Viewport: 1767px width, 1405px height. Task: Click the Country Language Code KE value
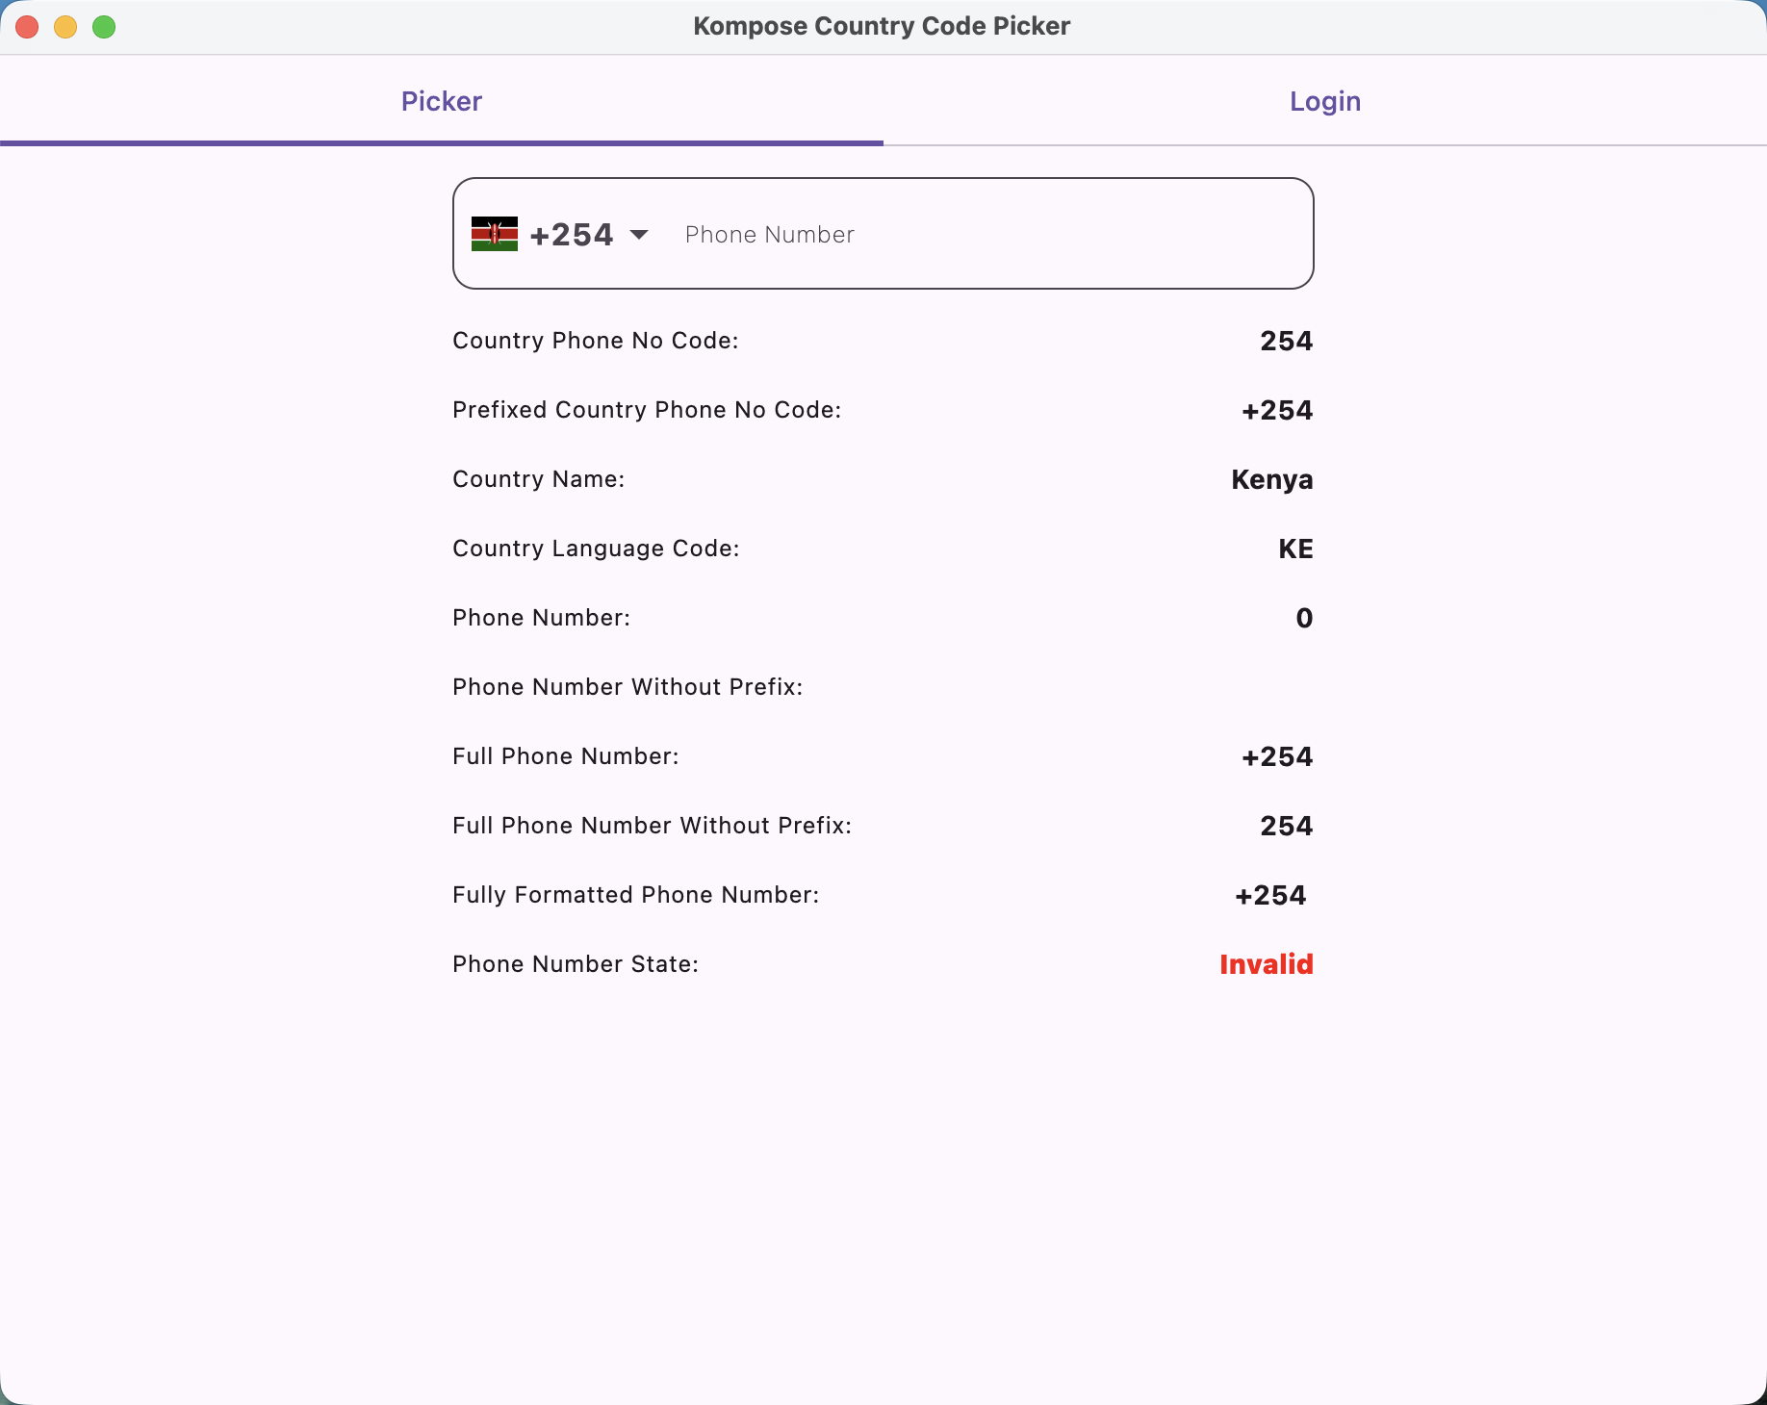[1295, 549]
